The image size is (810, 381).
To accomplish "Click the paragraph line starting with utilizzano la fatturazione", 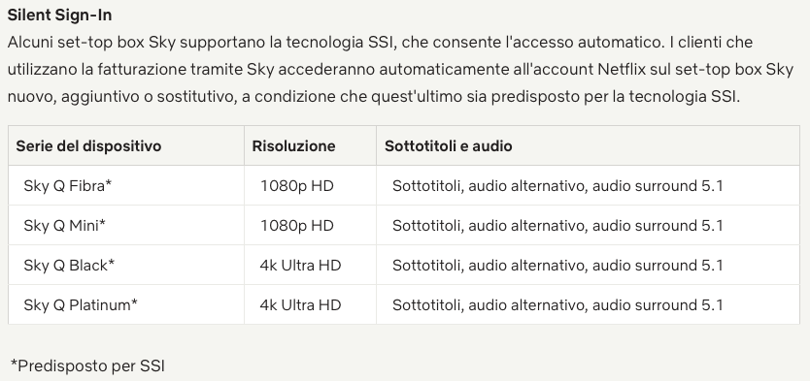I will (x=400, y=69).
